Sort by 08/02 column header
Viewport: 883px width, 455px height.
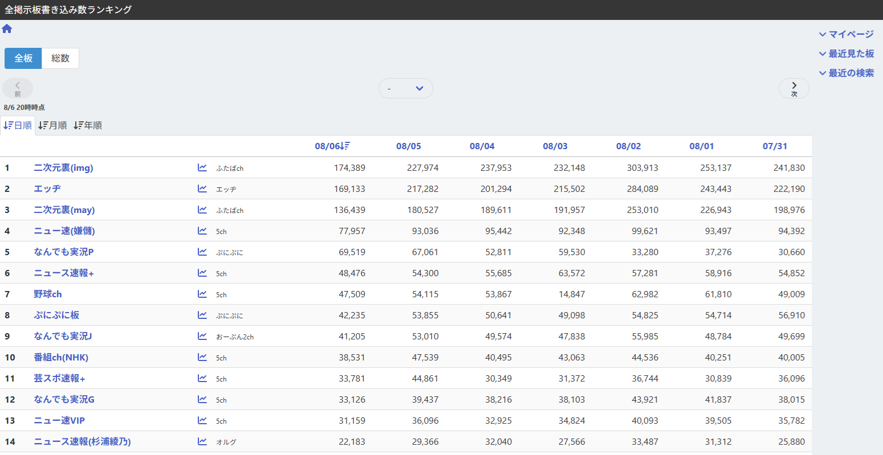(629, 146)
